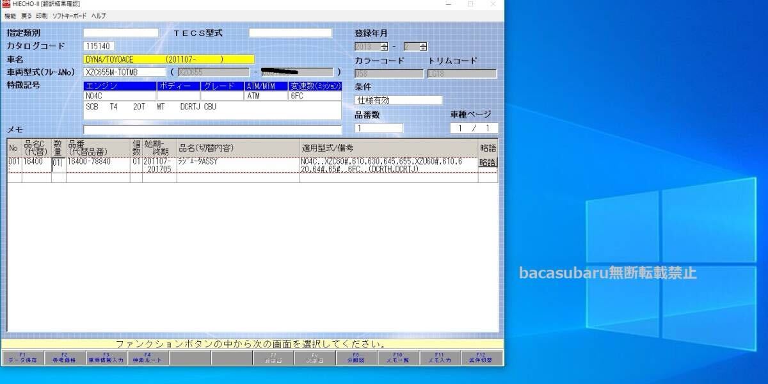Click the F1 データ保存 button

(x=23, y=358)
